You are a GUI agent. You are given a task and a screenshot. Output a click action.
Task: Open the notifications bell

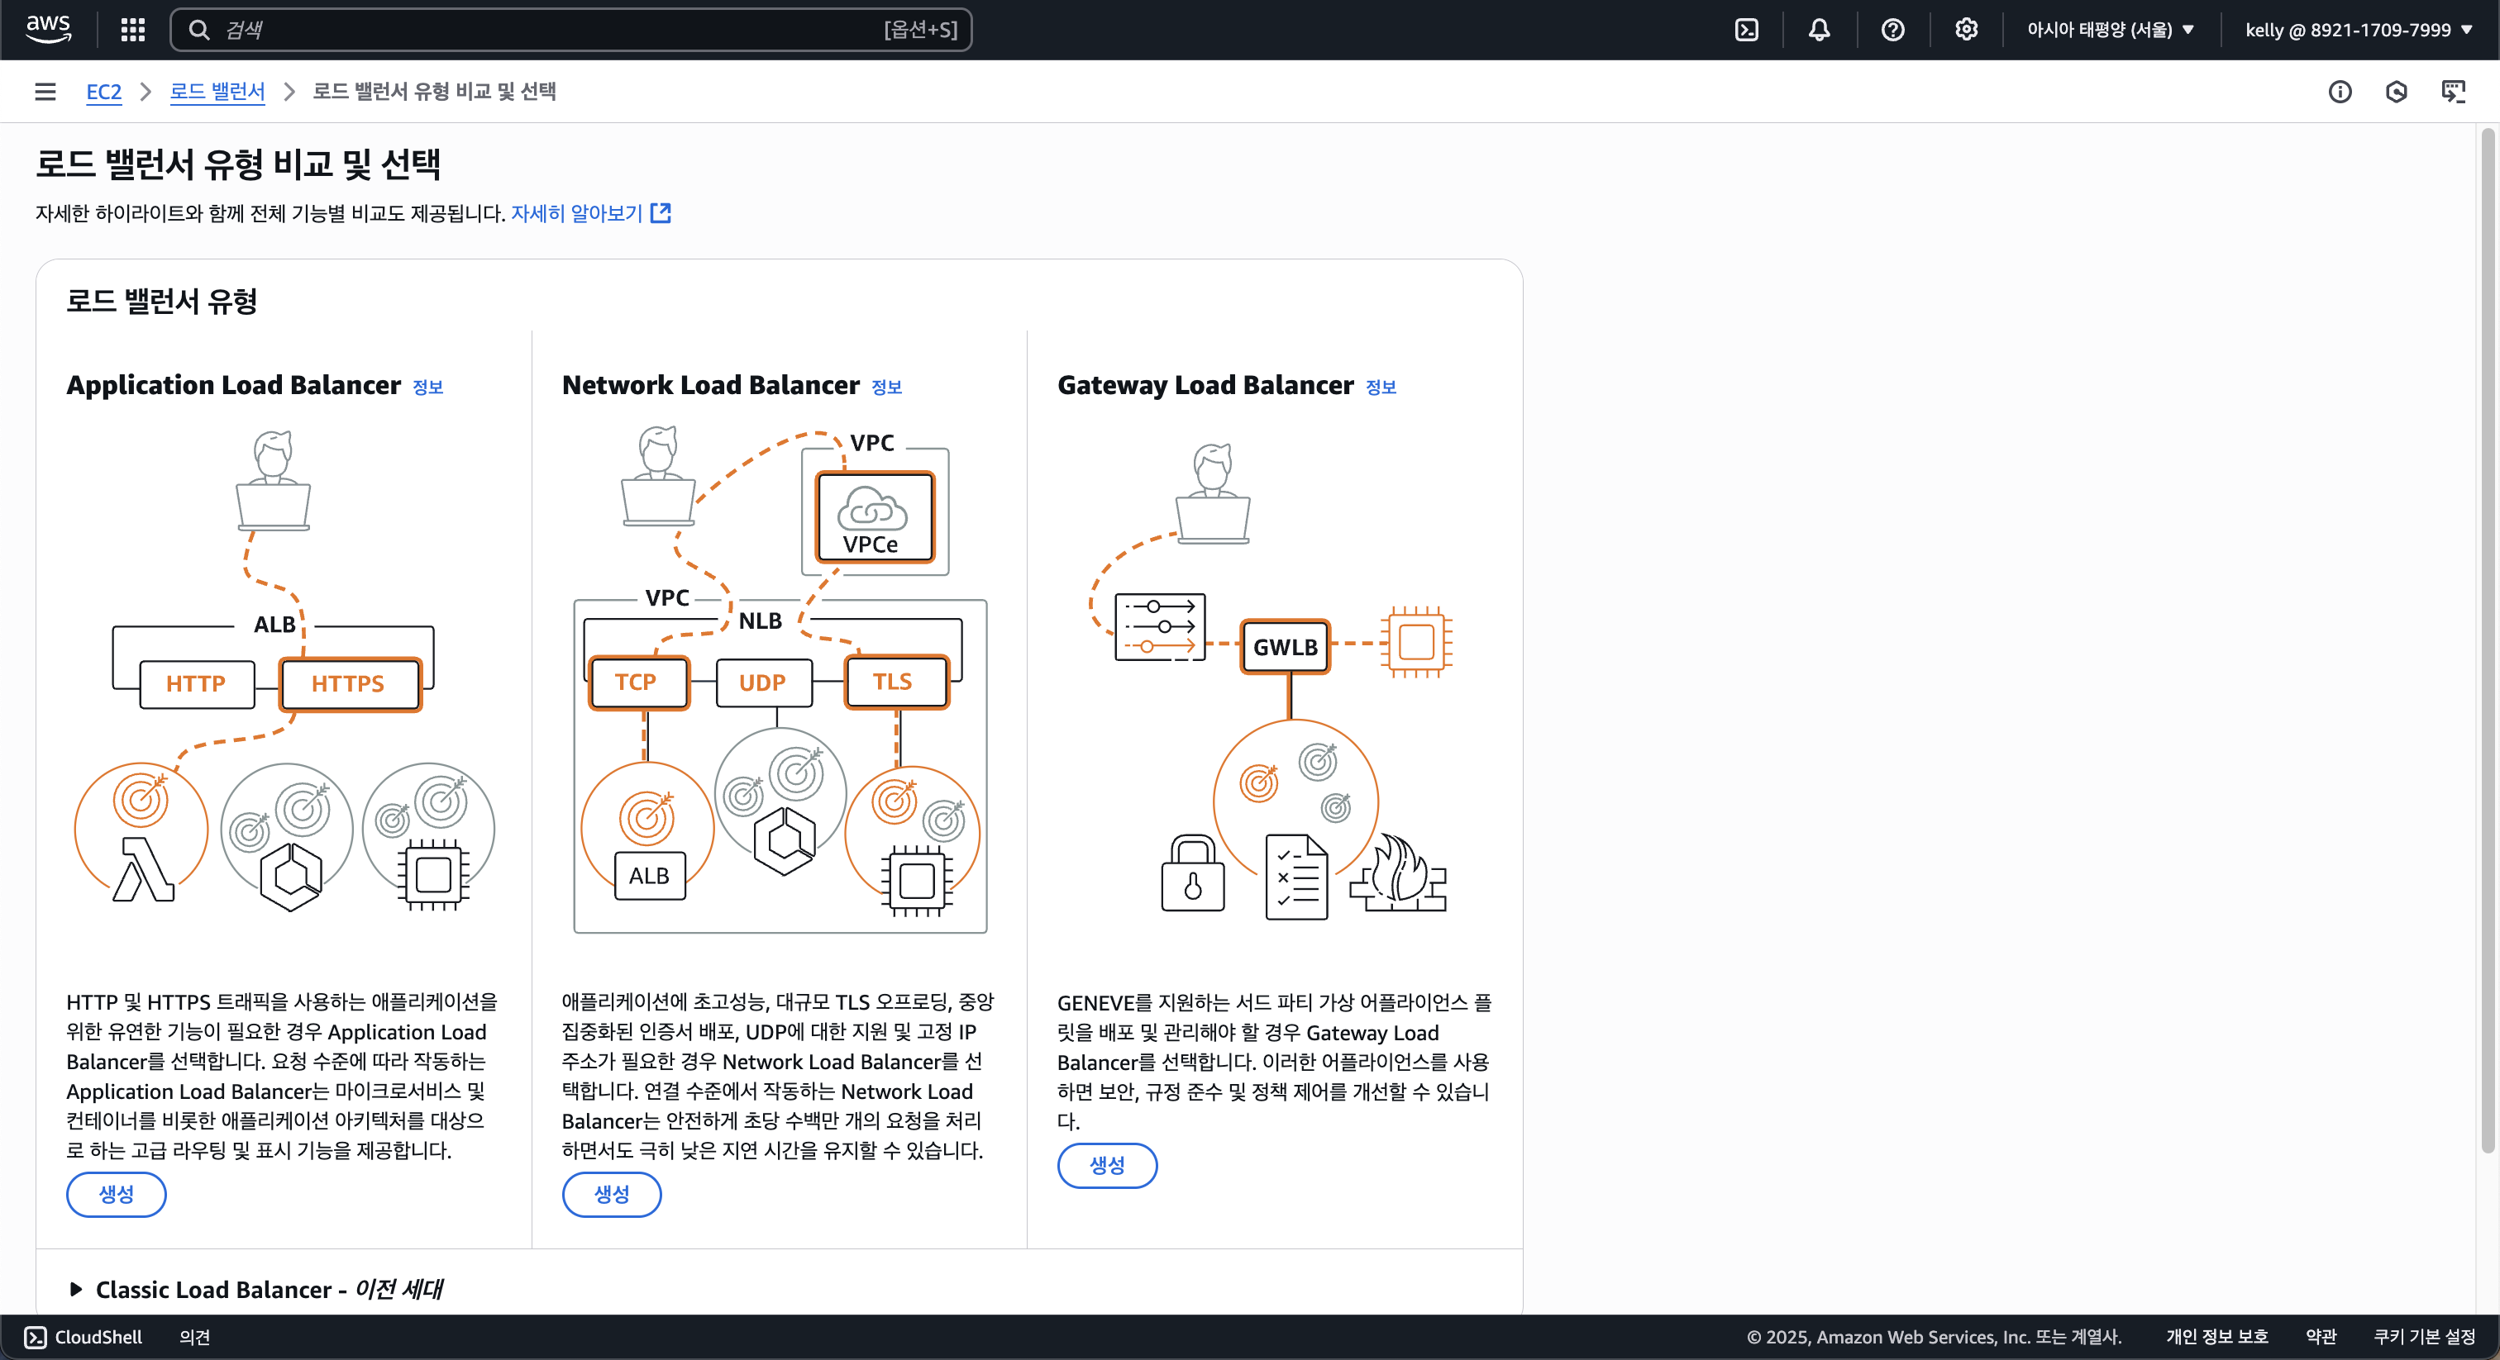1819,29
